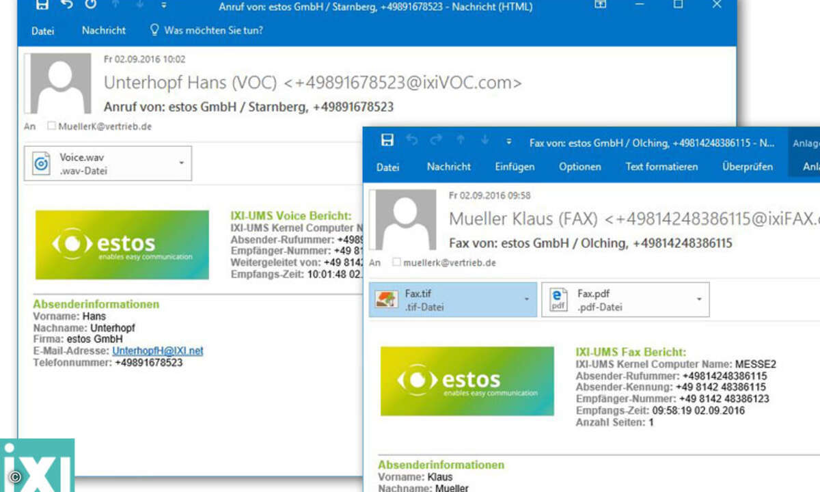Ribbon display options icon in Anruf window
This screenshot has height=492, width=820.
600,4
